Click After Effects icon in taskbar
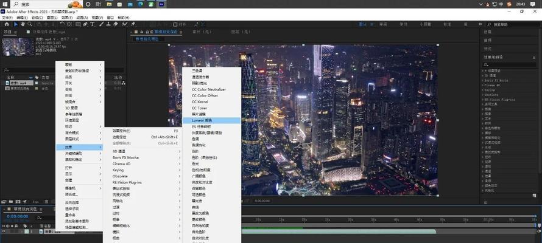542x243 pixels. pyautogui.click(x=161, y=4)
